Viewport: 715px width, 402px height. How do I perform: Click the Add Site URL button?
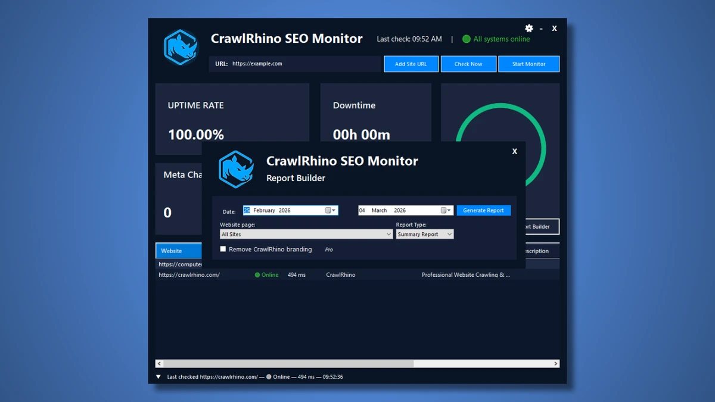tap(411, 64)
